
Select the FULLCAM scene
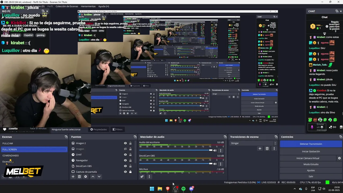(x=34, y=143)
